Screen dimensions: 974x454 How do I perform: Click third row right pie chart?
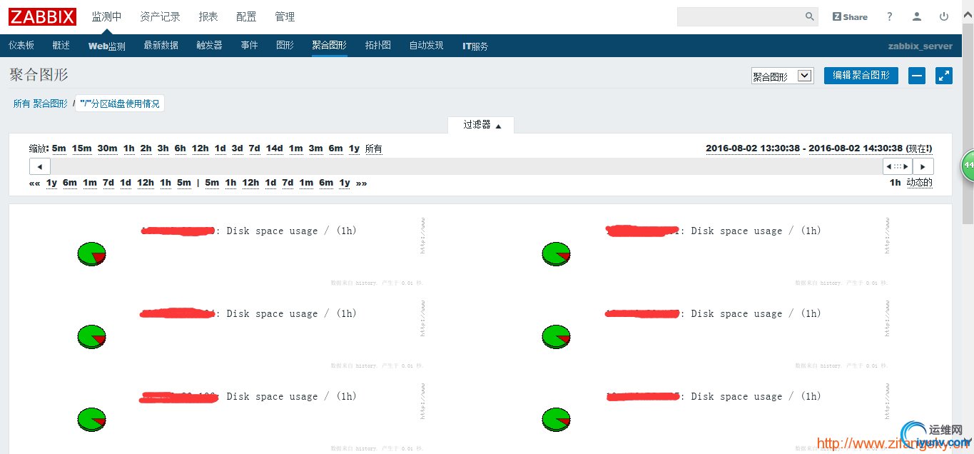click(x=557, y=420)
